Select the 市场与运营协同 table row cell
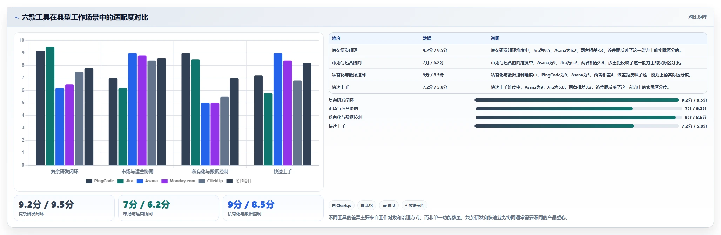Image resolution: width=721 pixels, height=235 pixels. [374, 63]
